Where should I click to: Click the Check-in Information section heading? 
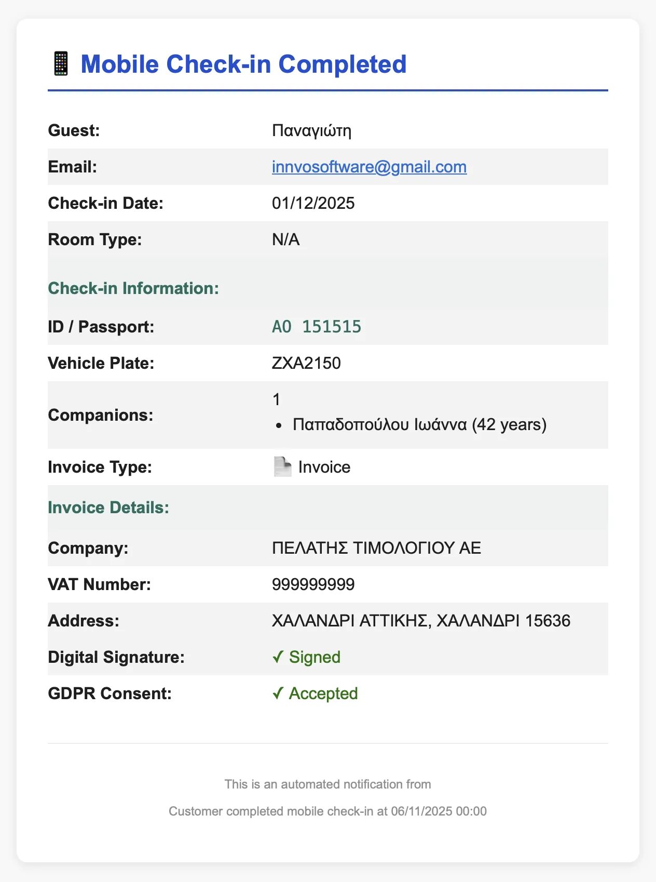coord(133,288)
